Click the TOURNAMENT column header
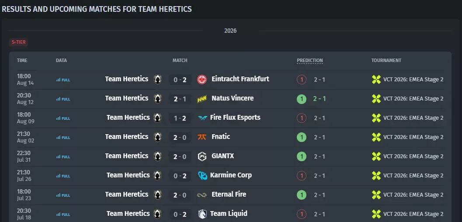Image resolution: width=462 pixels, height=222 pixels. pos(386,60)
